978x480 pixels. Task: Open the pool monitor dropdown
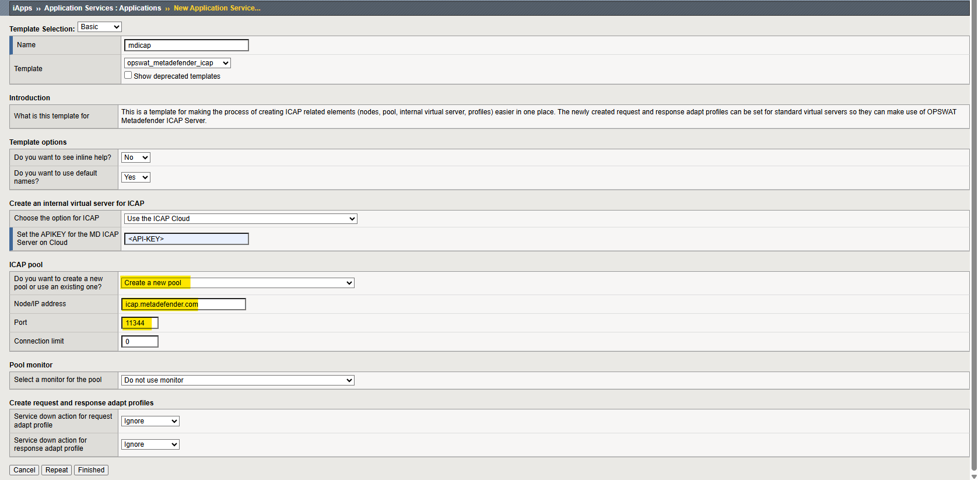pos(237,380)
